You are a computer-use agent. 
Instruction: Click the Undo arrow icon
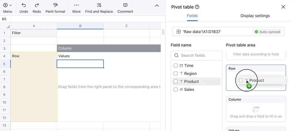(x=24, y=5)
